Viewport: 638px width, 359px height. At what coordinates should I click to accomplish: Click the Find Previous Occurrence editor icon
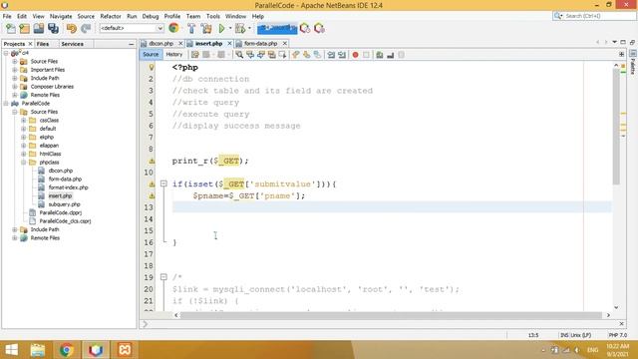click(250, 55)
